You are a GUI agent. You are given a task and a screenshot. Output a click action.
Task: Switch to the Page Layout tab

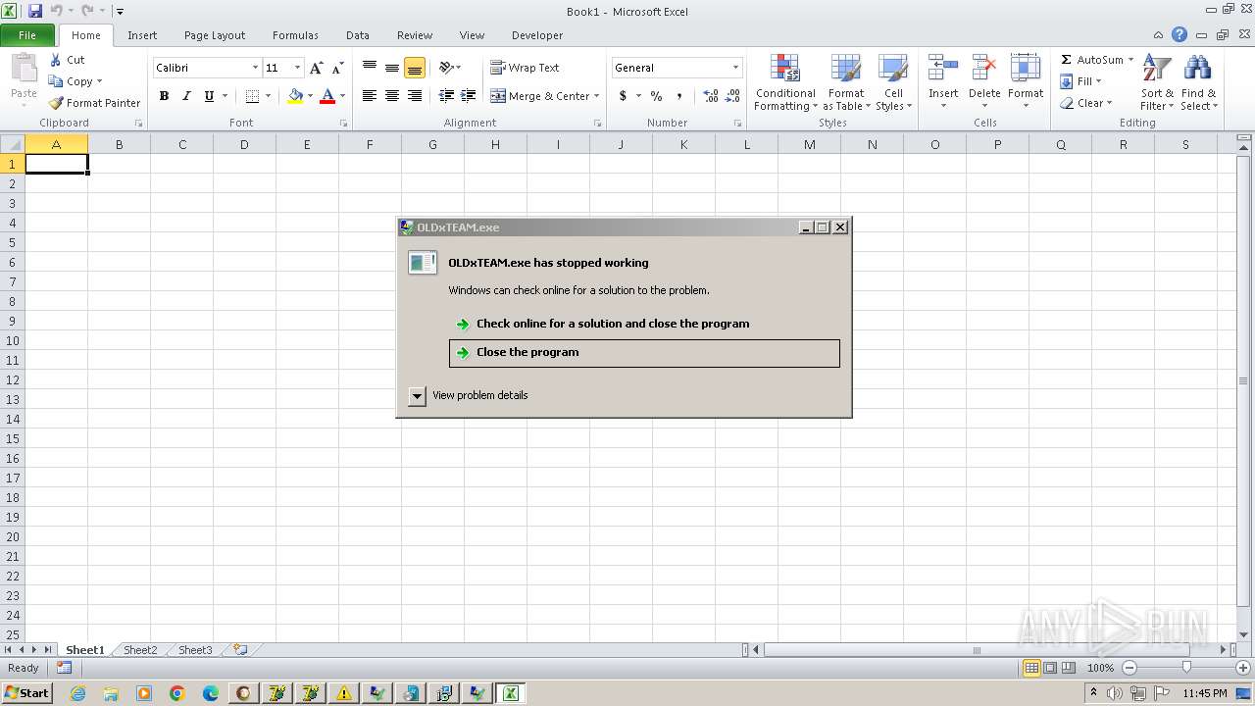(x=215, y=35)
